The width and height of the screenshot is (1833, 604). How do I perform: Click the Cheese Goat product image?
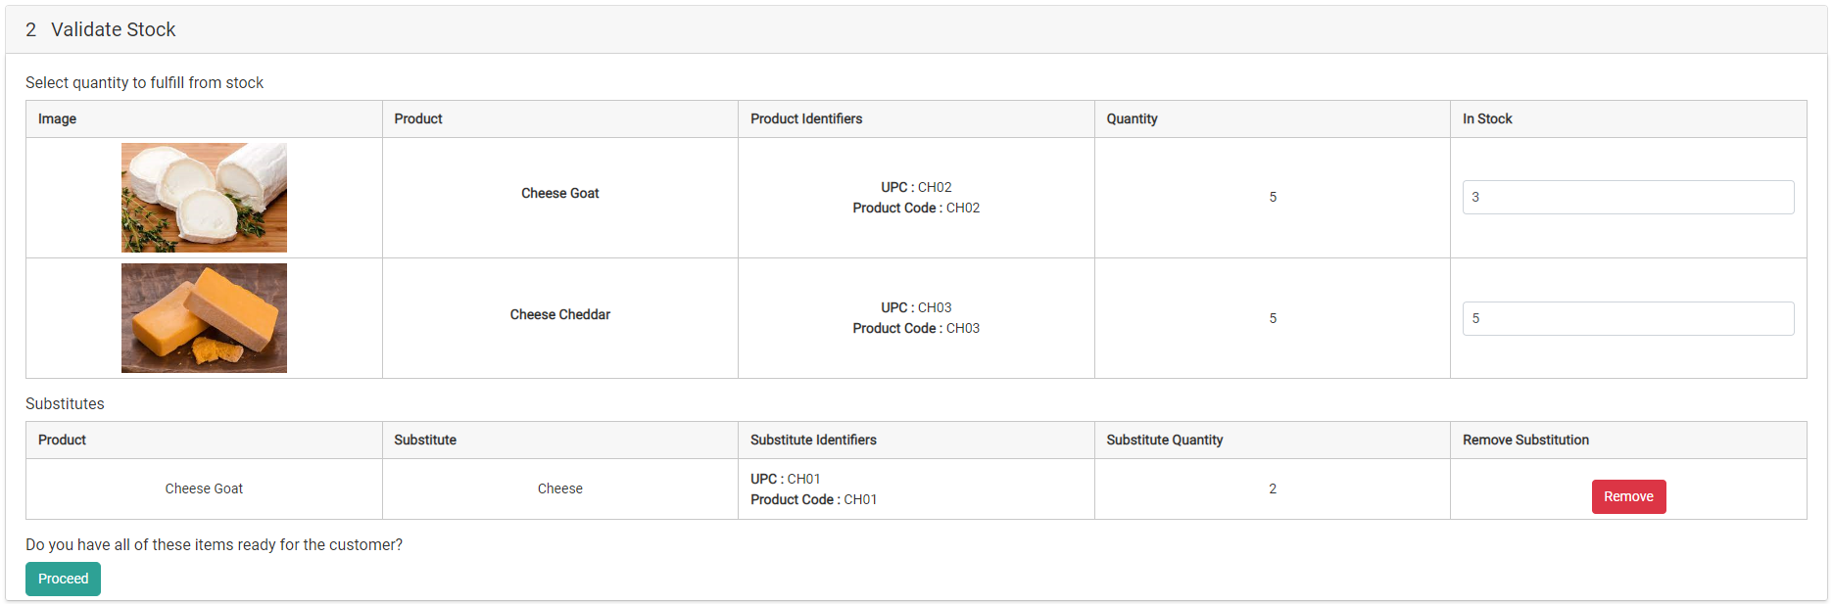coord(203,197)
